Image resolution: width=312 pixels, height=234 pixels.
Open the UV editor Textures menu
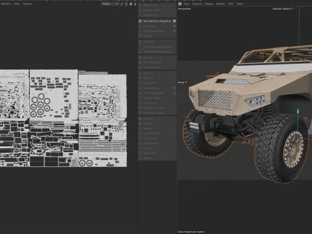tap(27, 4)
